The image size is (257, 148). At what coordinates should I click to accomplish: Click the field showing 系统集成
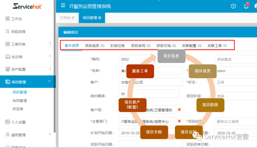[235, 59]
